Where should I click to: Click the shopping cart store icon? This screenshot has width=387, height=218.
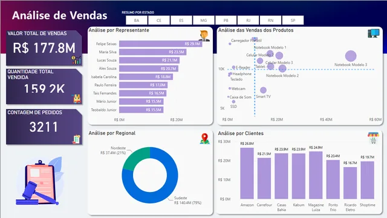[373, 138]
